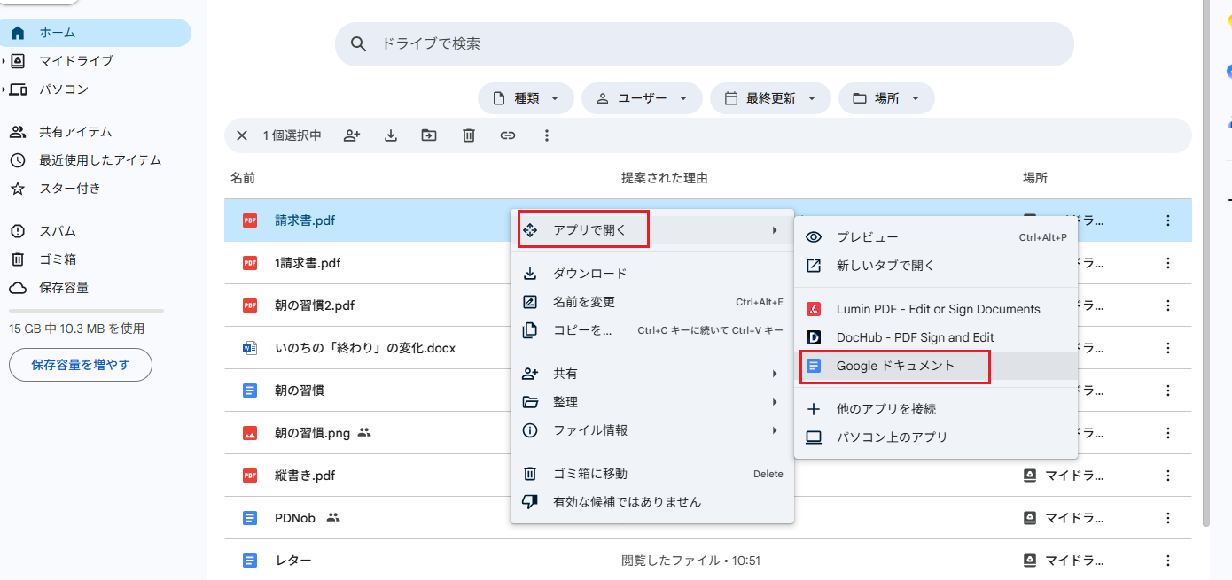Click the vertical scrollbar of file list
The width and height of the screenshot is (1232, 580).
pyautogui.click(x=1206, y=266)
